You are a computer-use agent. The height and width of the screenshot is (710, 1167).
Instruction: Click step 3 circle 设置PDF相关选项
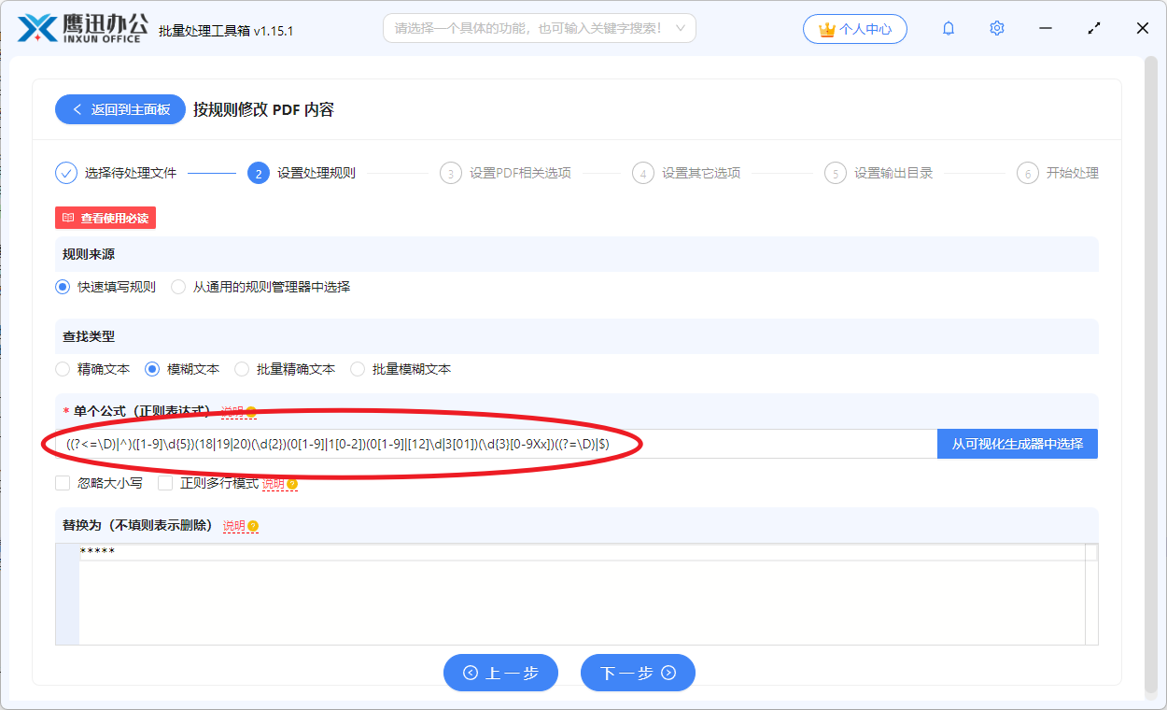451,173
